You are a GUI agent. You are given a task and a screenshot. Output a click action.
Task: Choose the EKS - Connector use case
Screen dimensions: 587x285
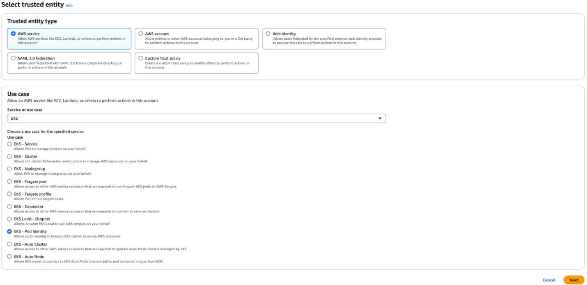(9, 206)
